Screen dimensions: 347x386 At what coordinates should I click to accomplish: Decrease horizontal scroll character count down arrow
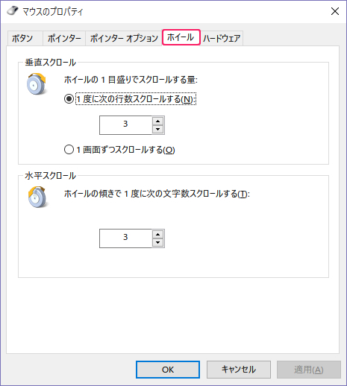tap(157, 242)
